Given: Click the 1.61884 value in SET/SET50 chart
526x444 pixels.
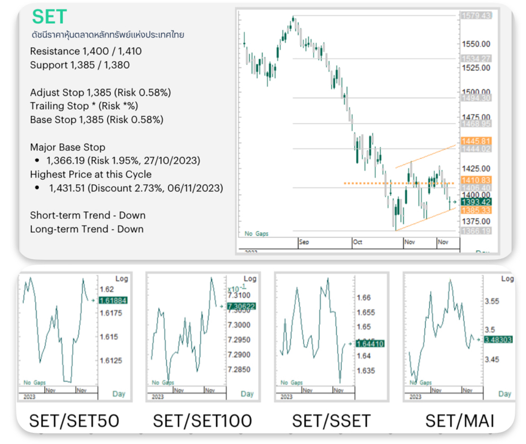Looking at the screenshot, I should (x=113, y=300).
